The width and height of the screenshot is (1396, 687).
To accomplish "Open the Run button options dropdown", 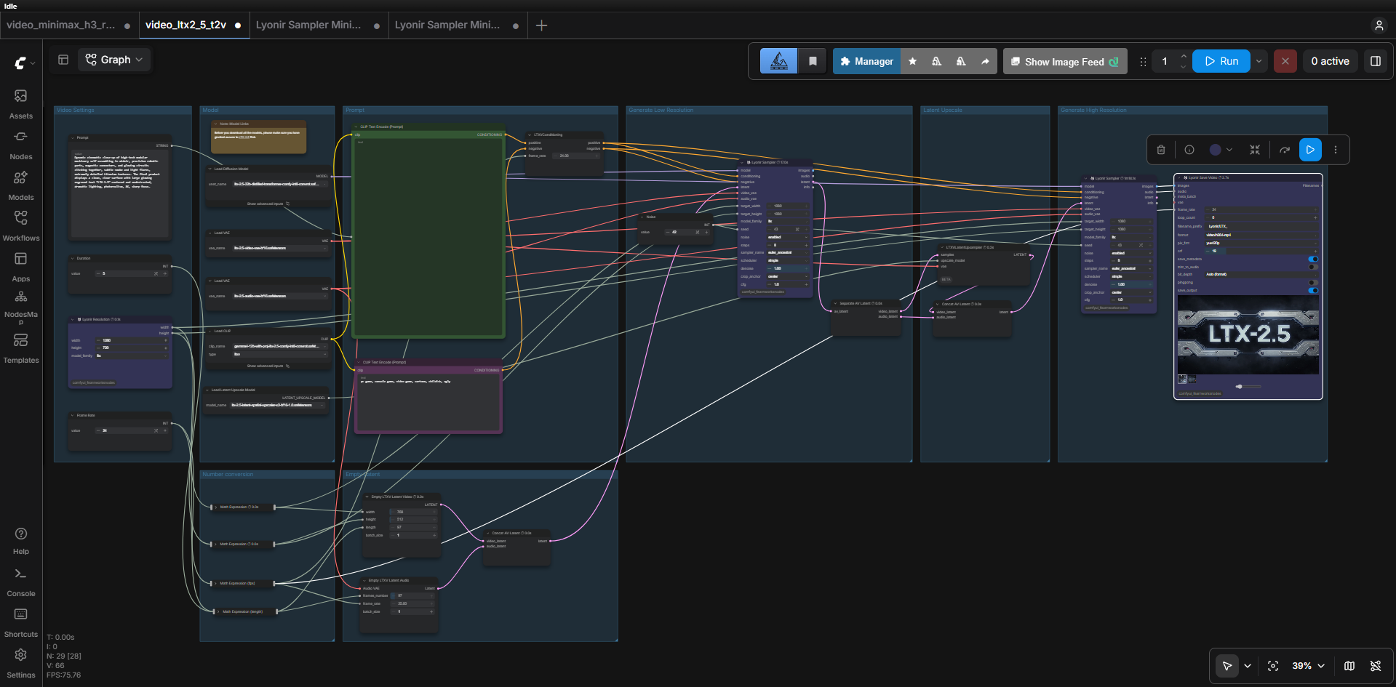I will click(x=1259, y=61).
